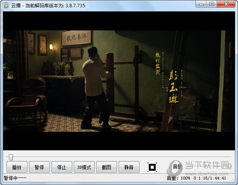Click the 音量: 100% status entry

(x=178, y=178)
